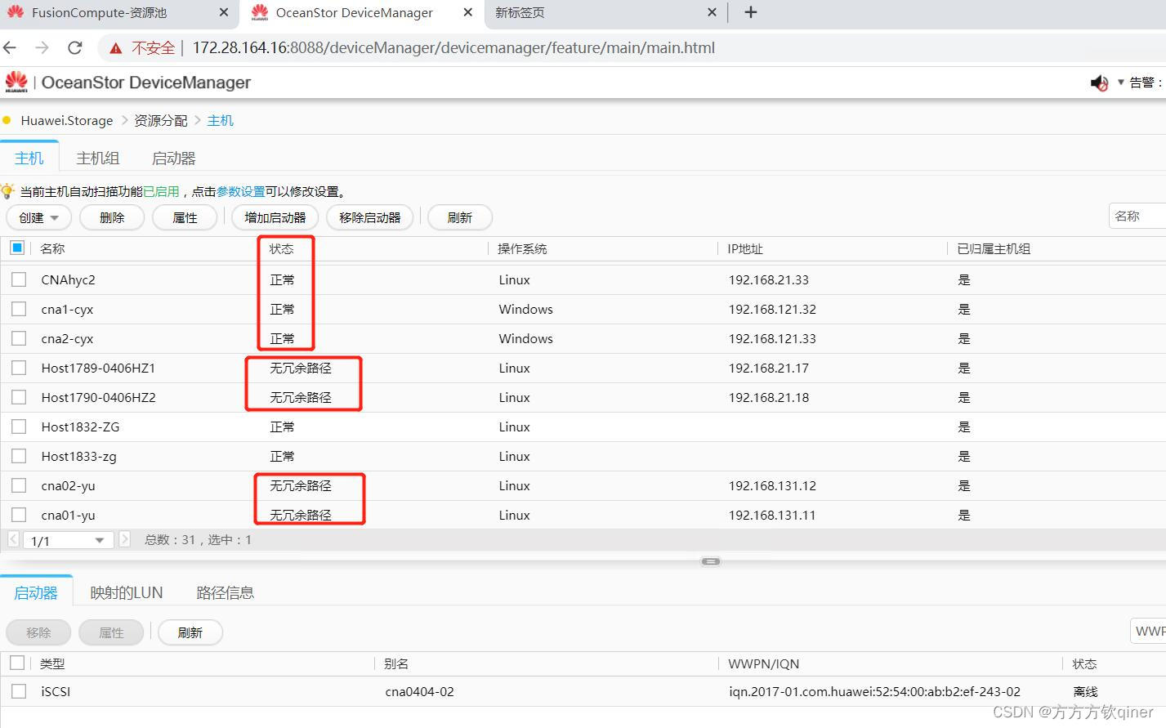This screenshot has width=1166, height=728.
Task: Check the cna01-yu host checkbox
Action: [19, 515]
